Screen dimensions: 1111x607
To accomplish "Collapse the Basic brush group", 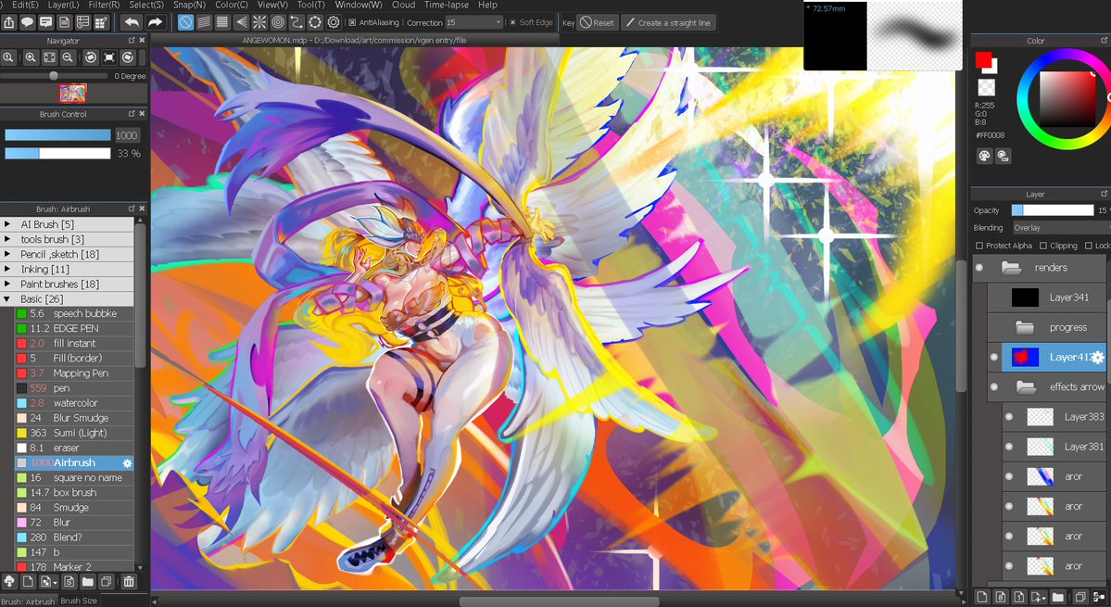I will 7,299.
